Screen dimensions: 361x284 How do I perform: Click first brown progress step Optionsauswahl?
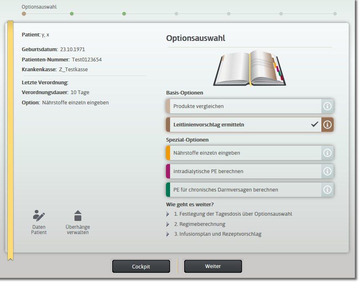tap(24, 14)
